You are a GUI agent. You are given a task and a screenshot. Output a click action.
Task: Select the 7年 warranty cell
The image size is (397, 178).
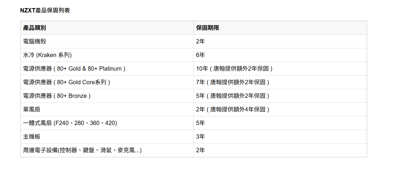click(233, 82)
